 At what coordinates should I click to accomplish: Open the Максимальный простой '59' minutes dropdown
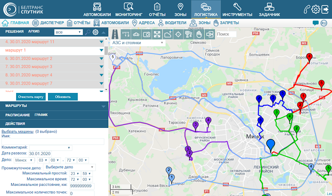[x=87, y=173]
